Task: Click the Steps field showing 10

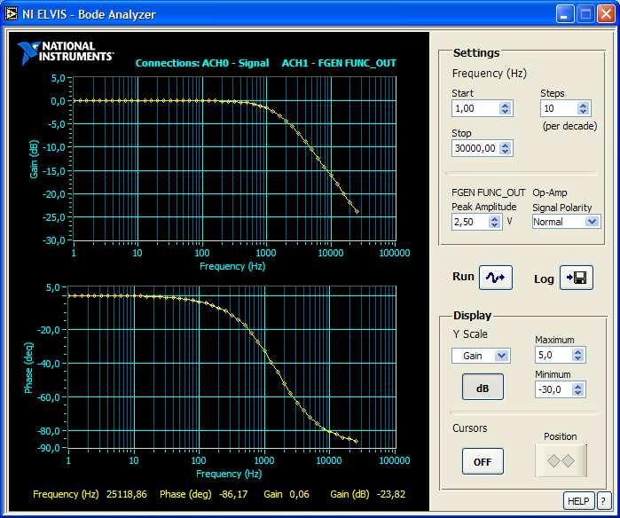Action: (559, 108)
